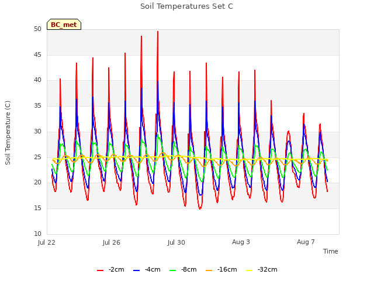
Task: Click the 30 y-axis tick label
Action: [37, 131]
